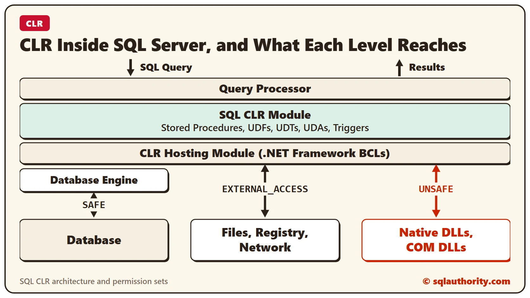Select the Query Processor box
Viewport: 530px width, 298px height.
pyautogui.click(x=265, y=89)
